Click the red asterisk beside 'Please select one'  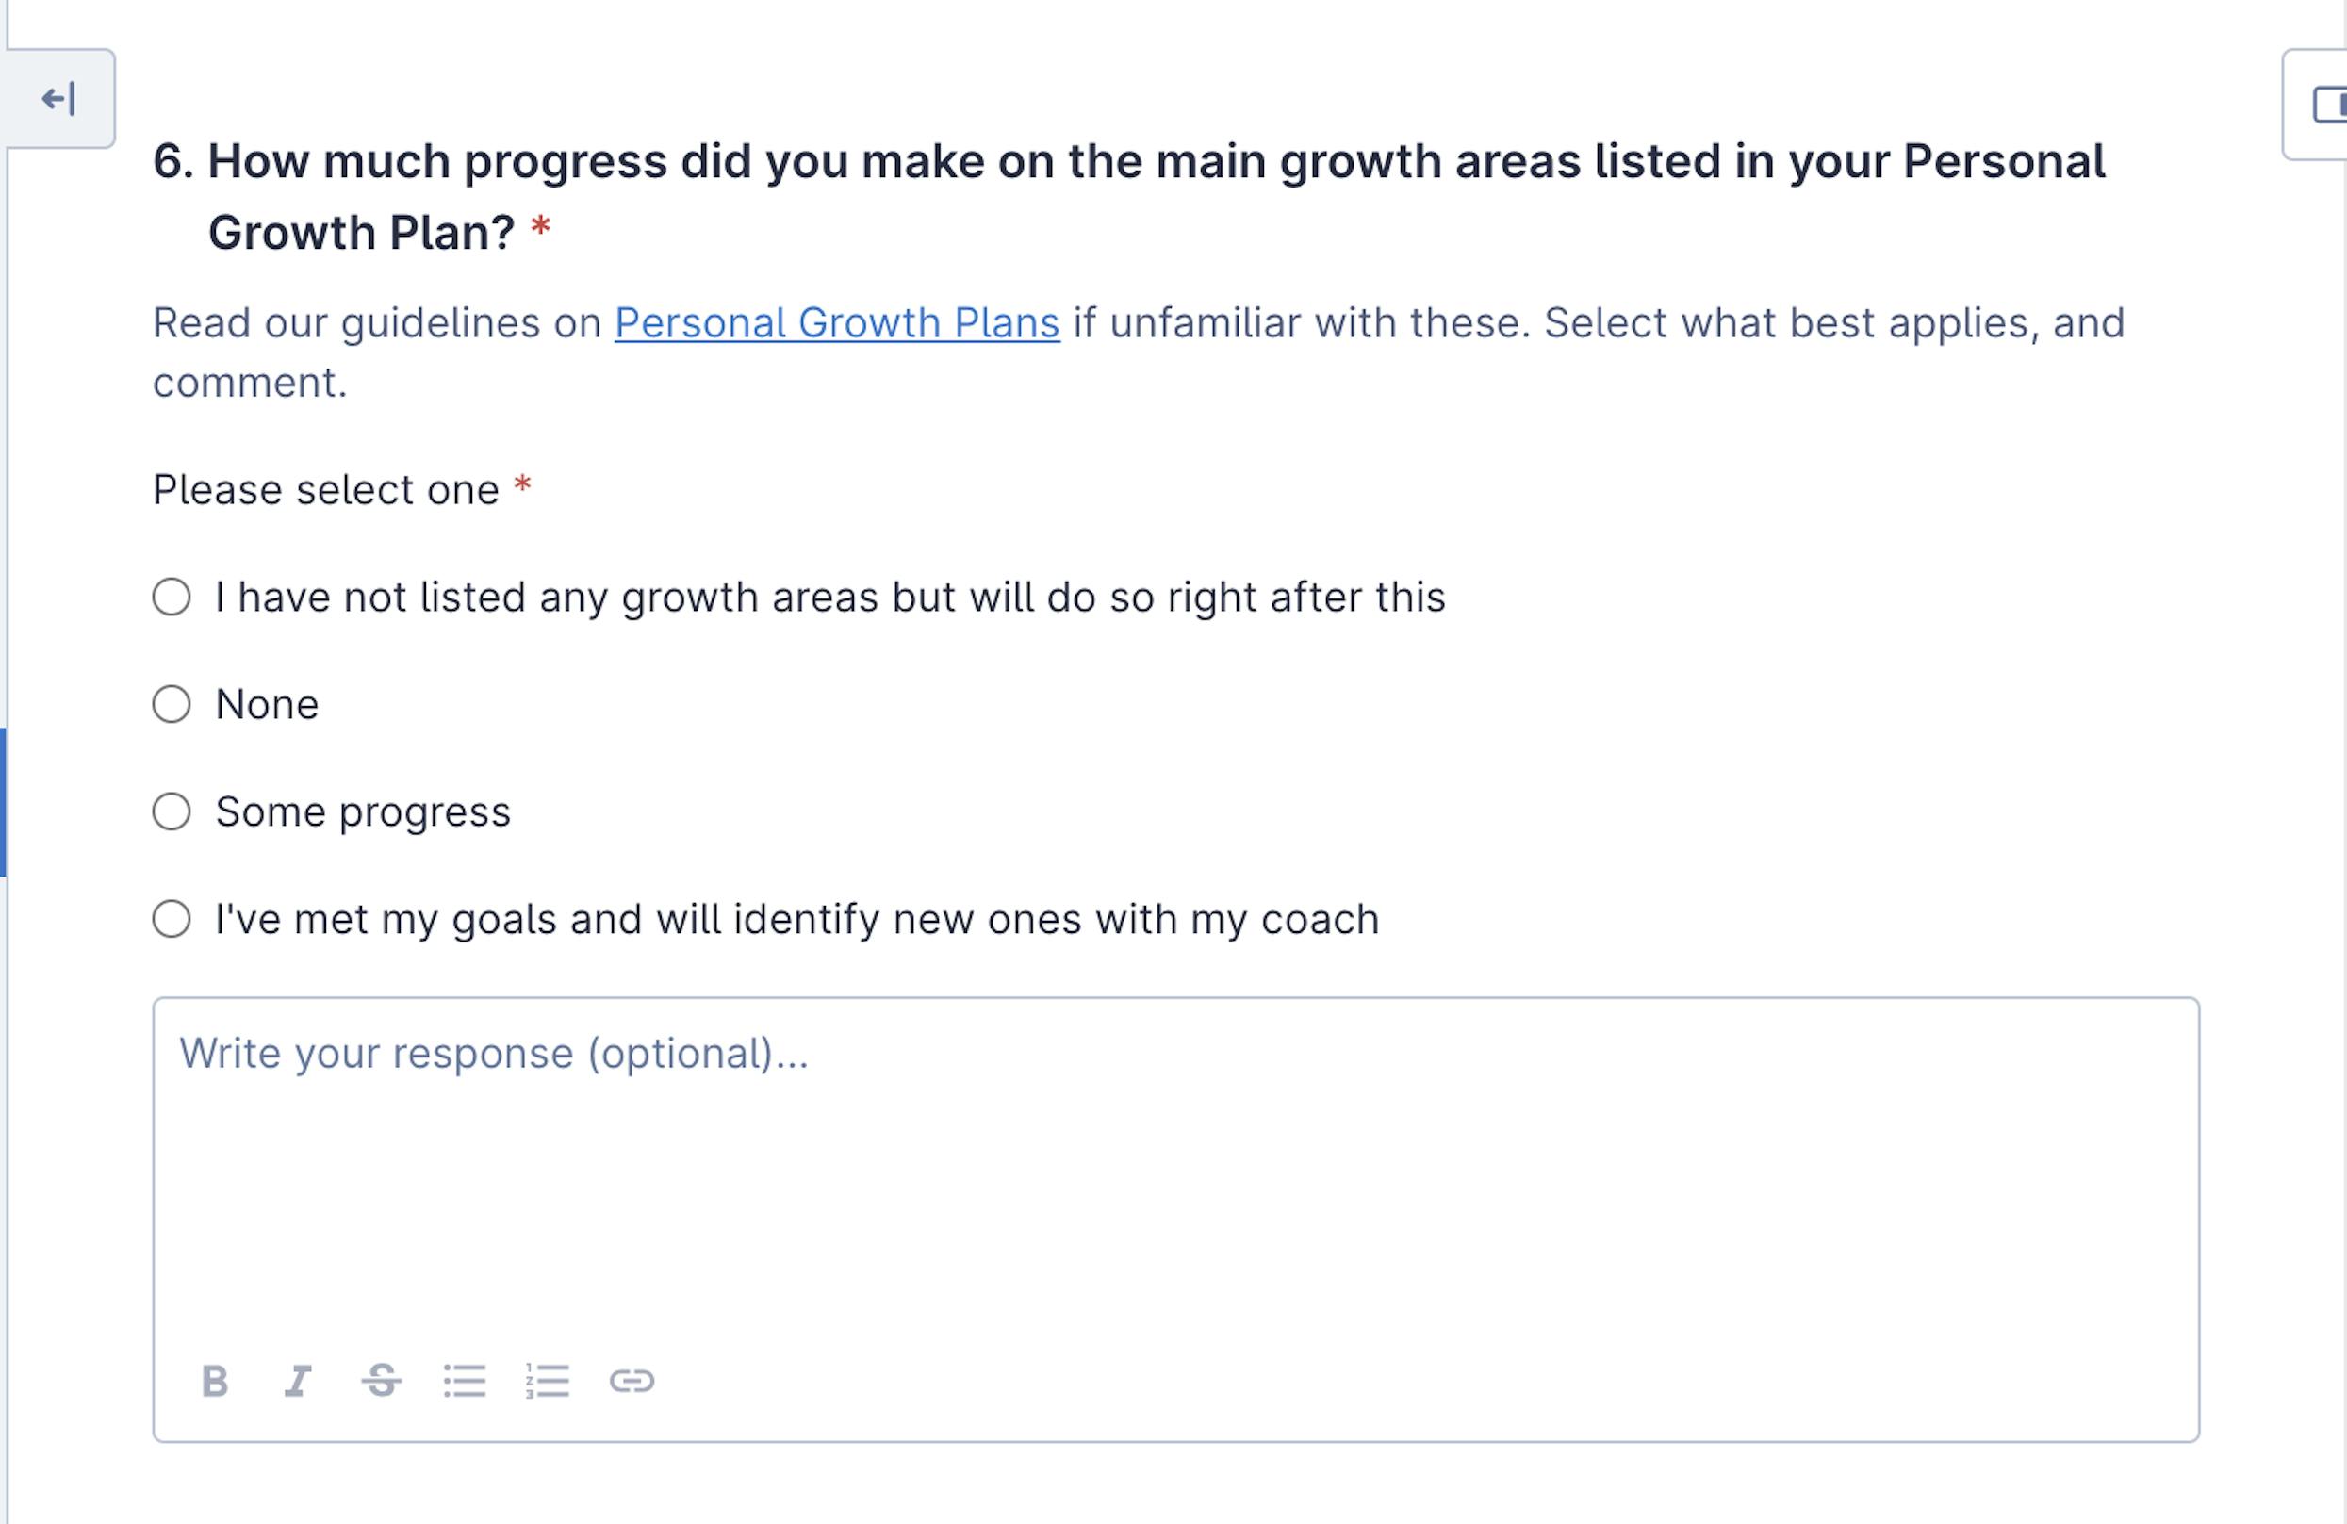522,486
